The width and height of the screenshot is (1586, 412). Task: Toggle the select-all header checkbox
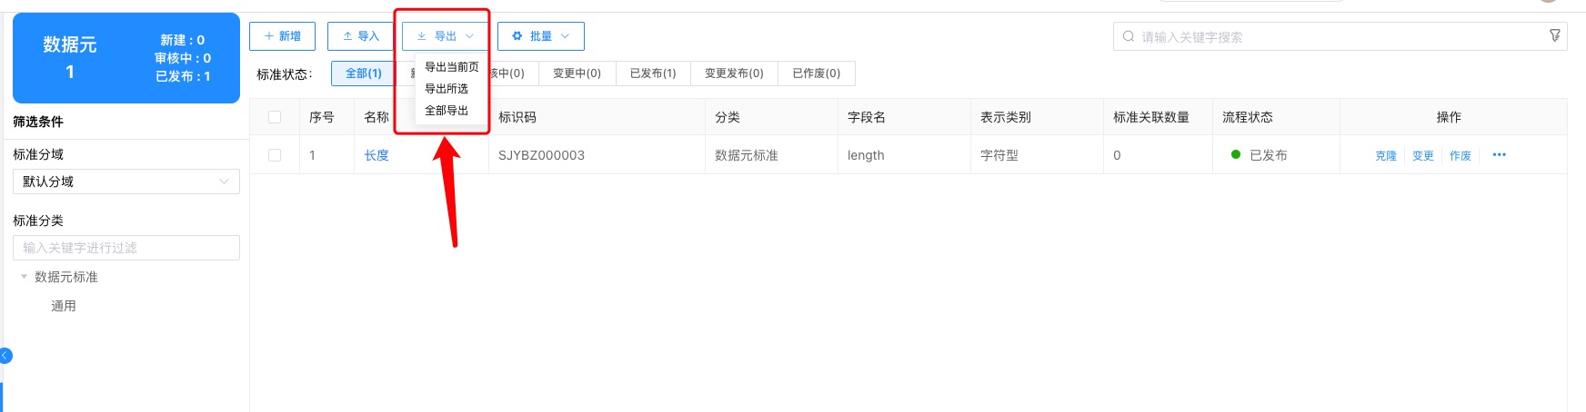pyautogui.click(x=275, y=117)
